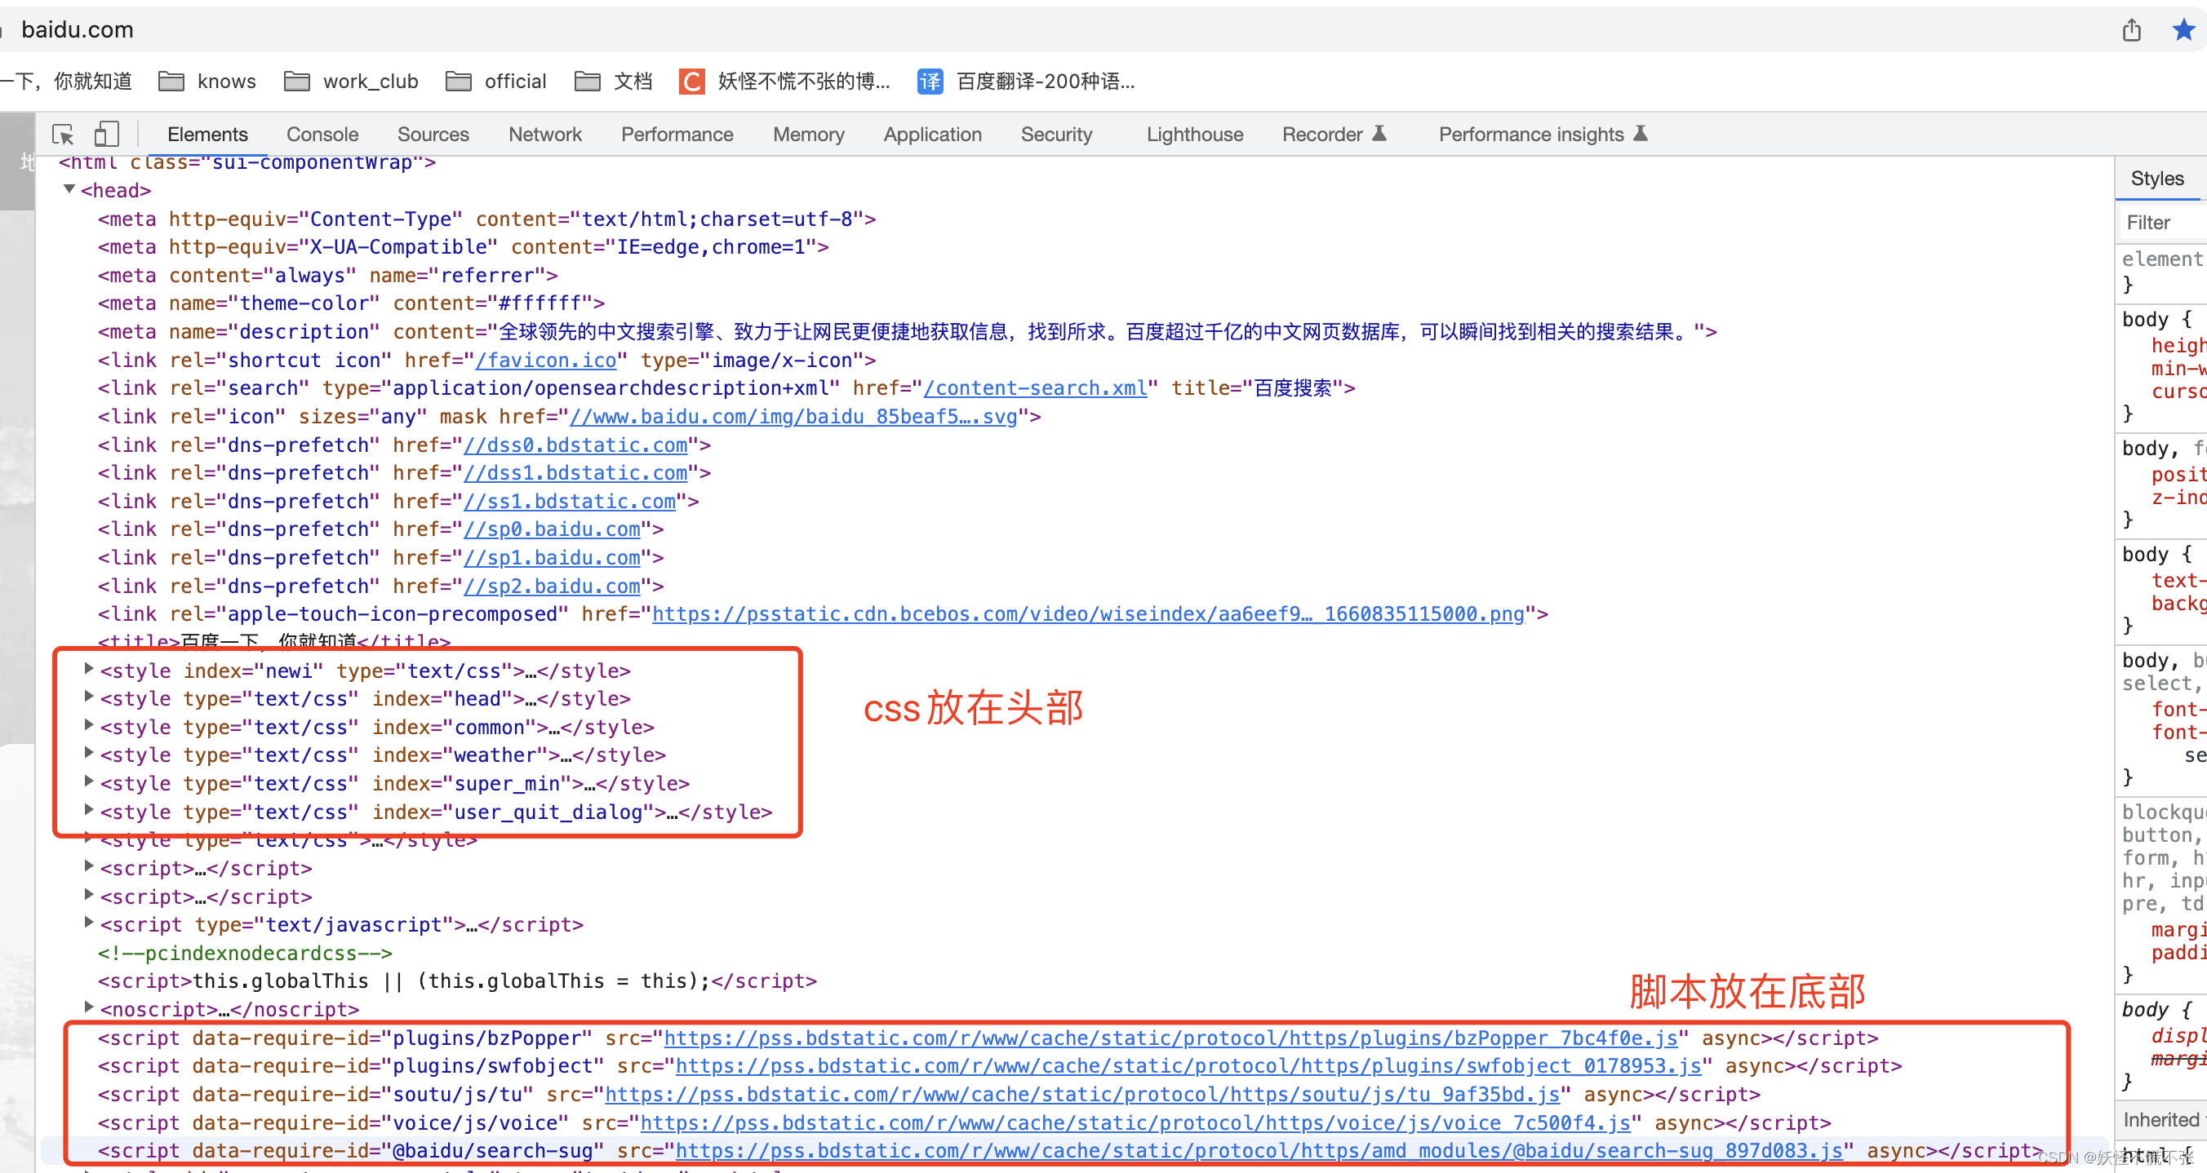2207x1173 pixels.
Task: Open the /content-search.xml link
Action: click(x=1035, y=387)
